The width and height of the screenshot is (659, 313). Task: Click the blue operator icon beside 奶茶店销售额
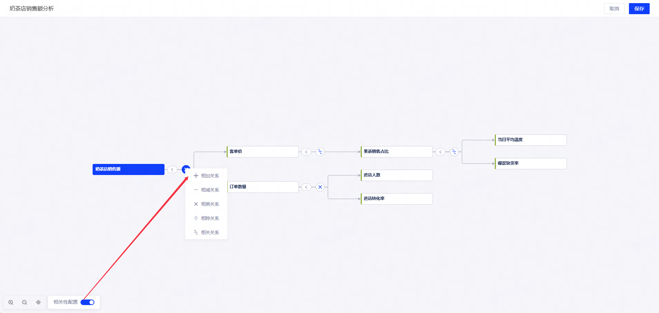coord(186,169)
